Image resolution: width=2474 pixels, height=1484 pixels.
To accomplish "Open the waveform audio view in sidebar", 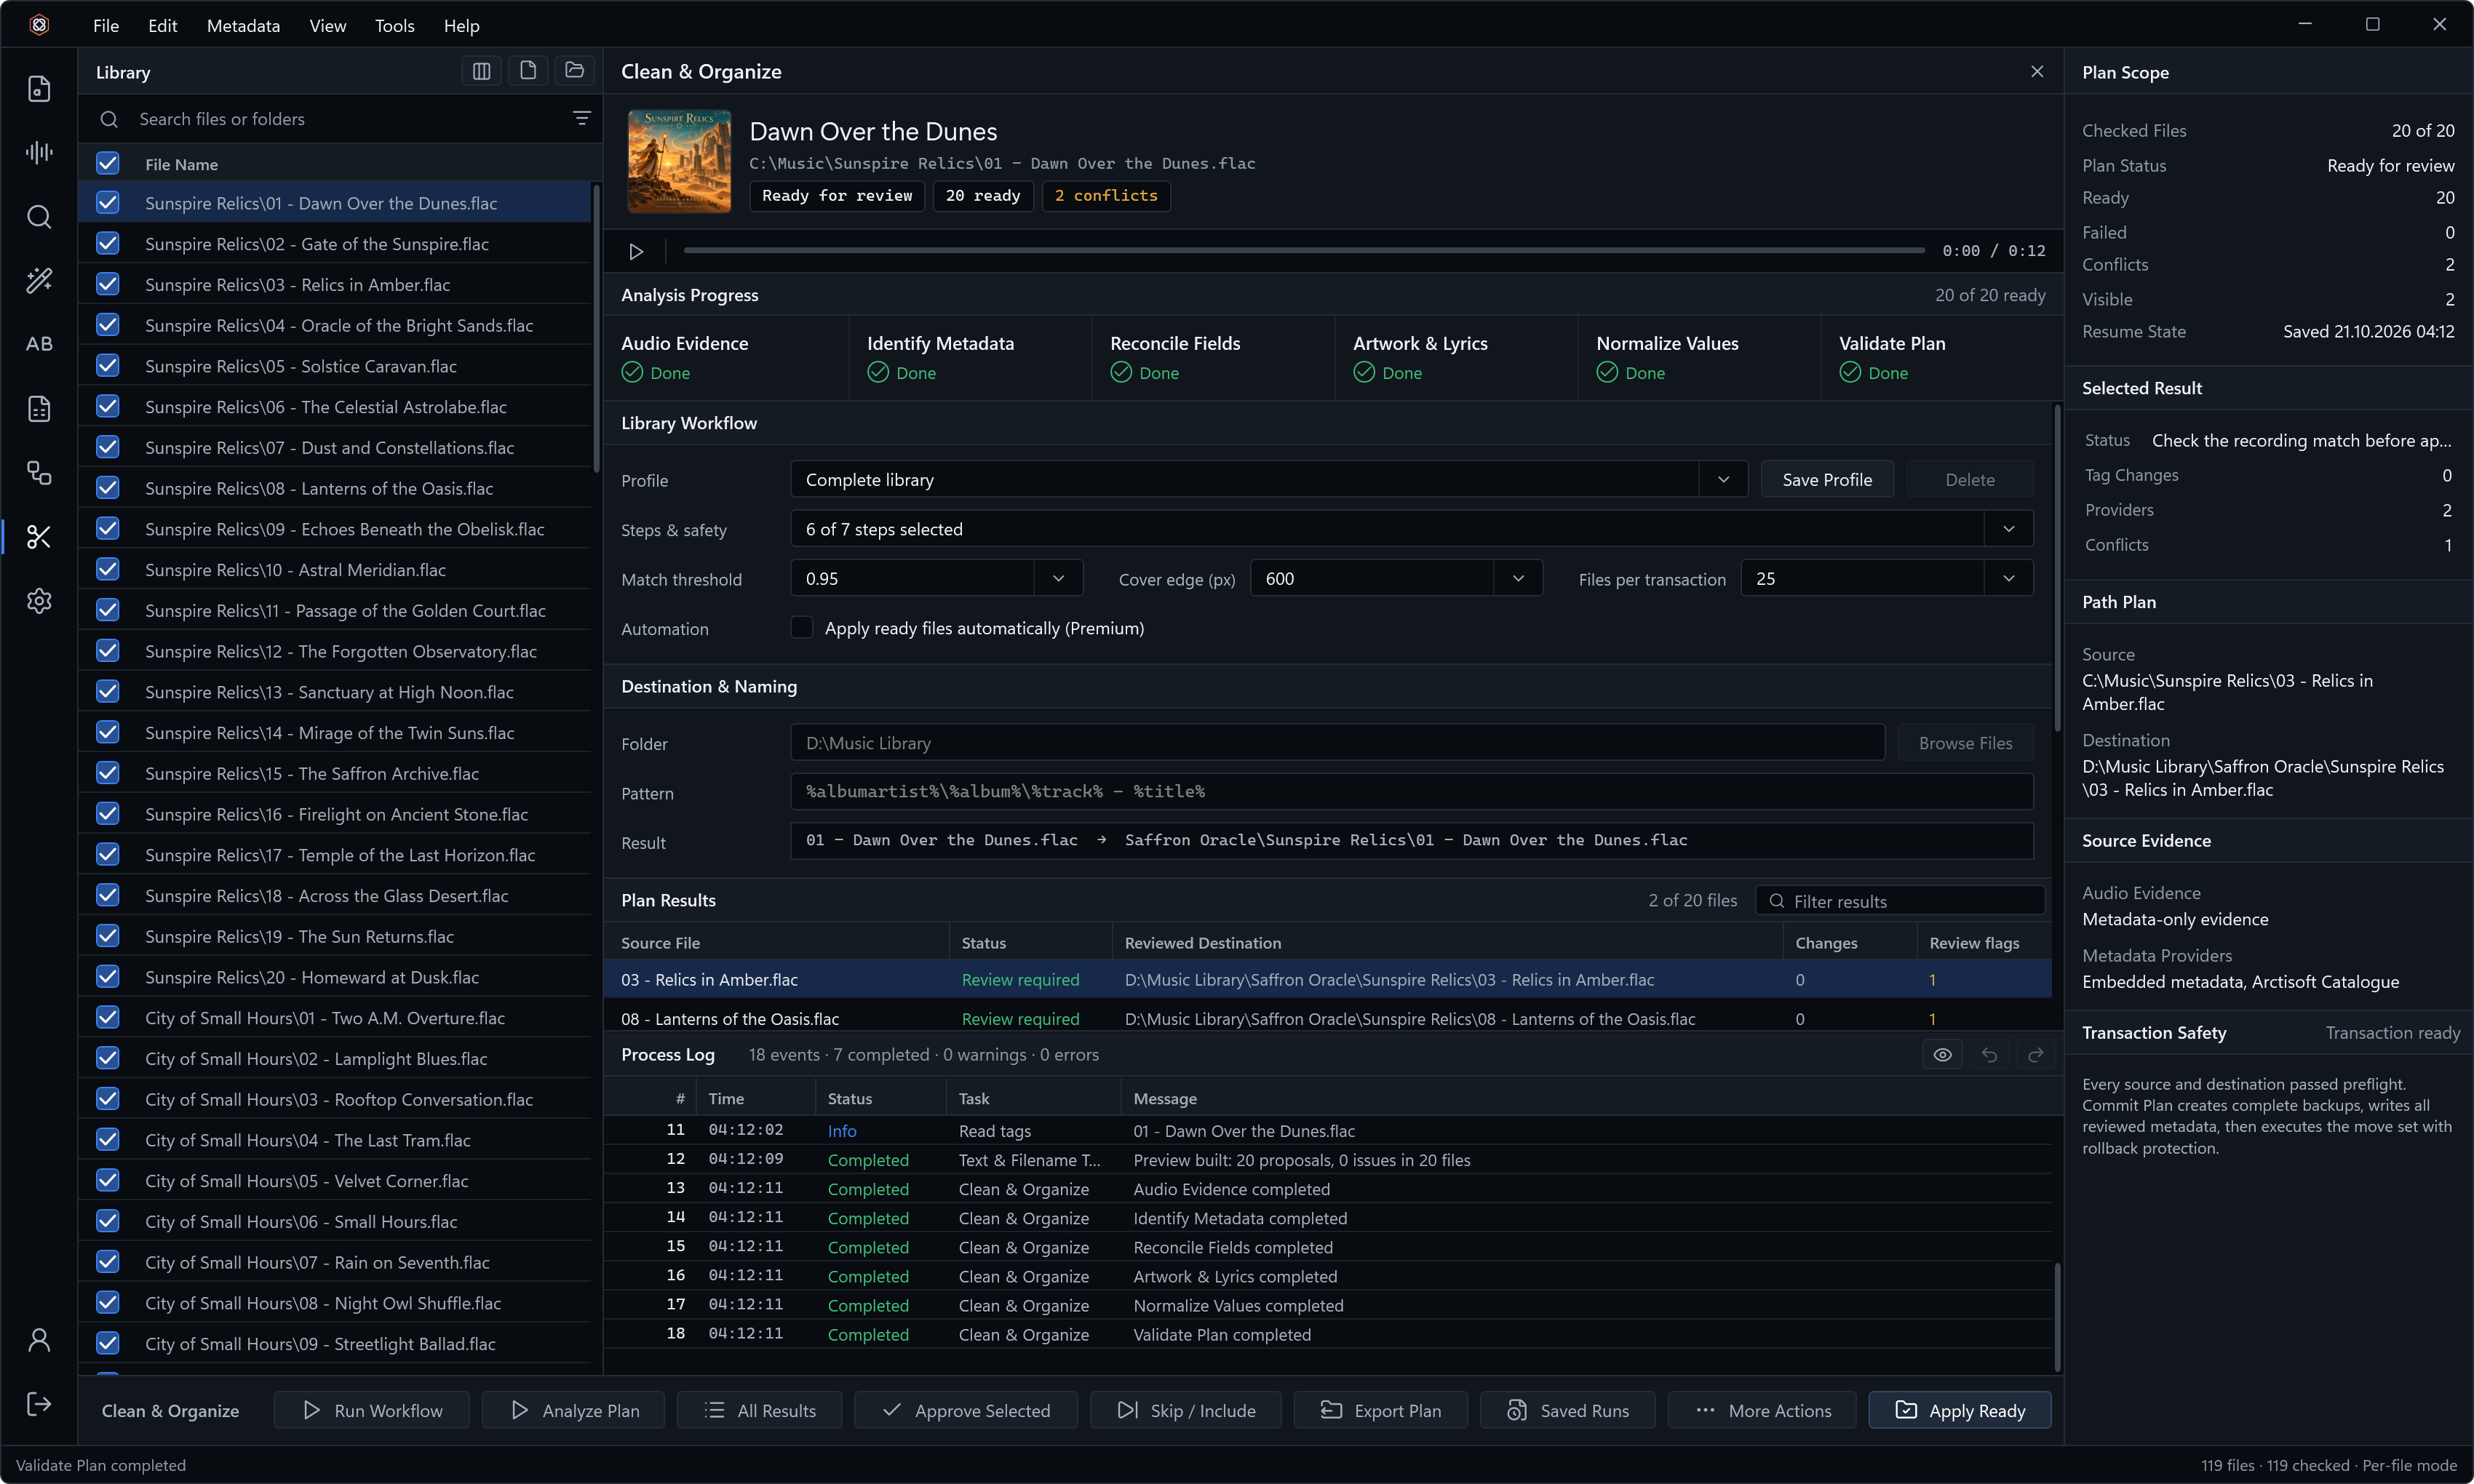I will [x=39, y=152].
